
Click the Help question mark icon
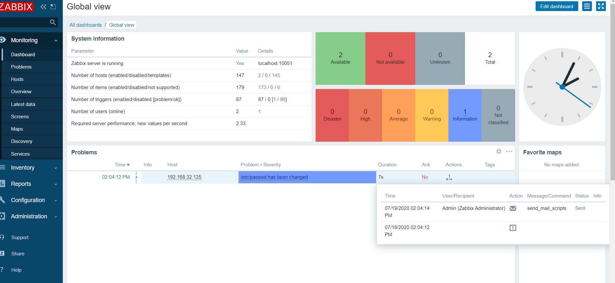[2, 270]
